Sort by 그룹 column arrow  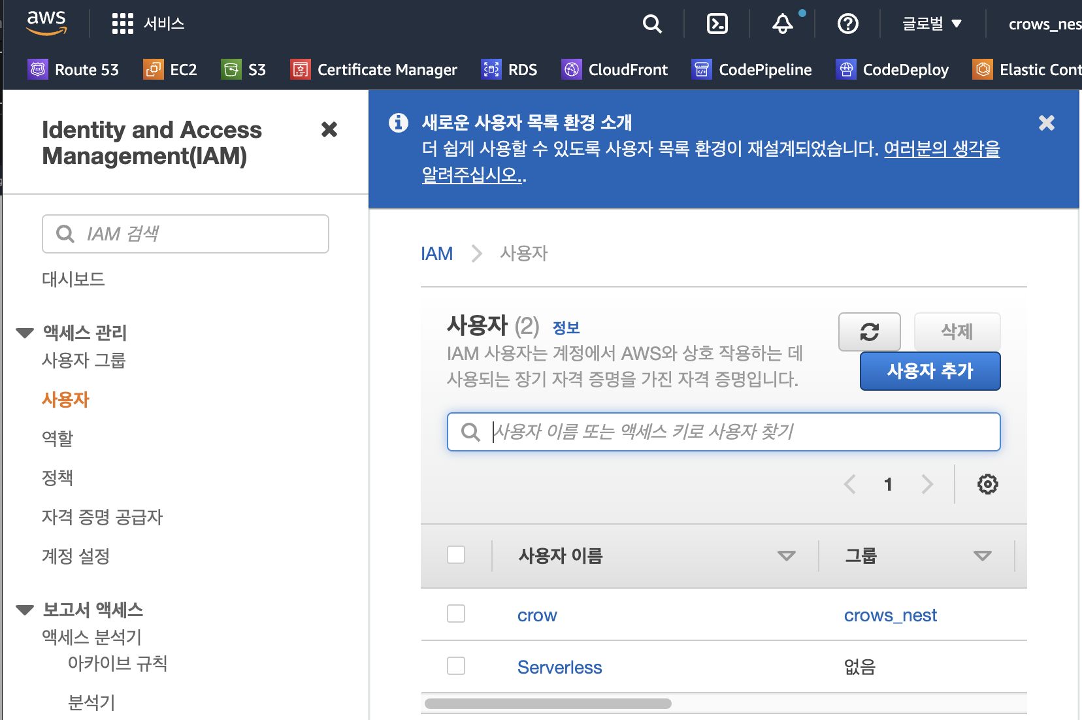(x=983, y=556)
